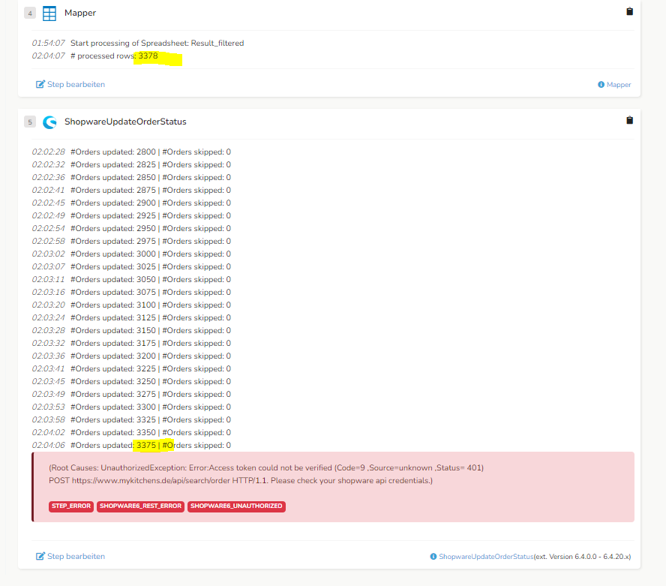Click the Shopware logo icon in step 5
666x586 pixels.
pos(49,122)
